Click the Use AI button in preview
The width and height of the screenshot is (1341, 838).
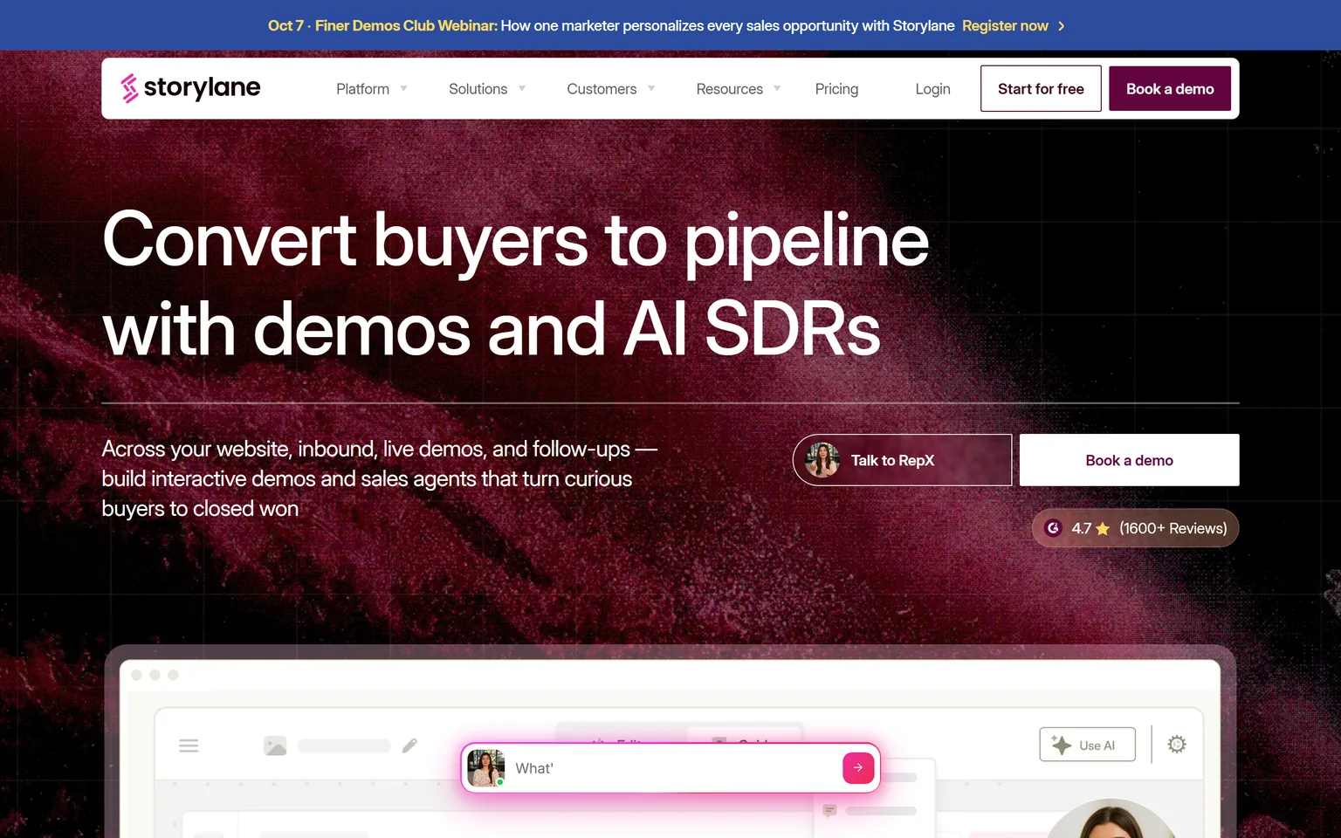[x=1087, y=745]
